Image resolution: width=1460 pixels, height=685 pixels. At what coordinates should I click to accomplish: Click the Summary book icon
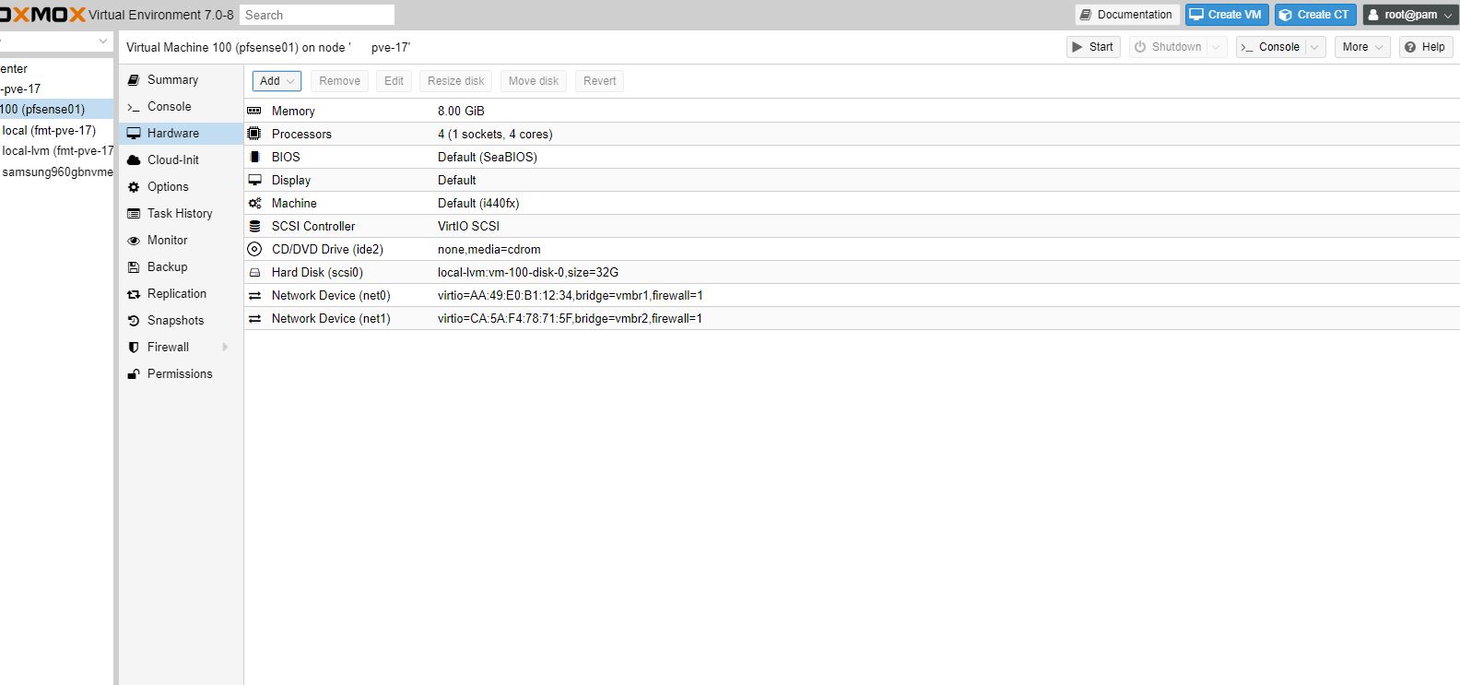click(134, 80)
